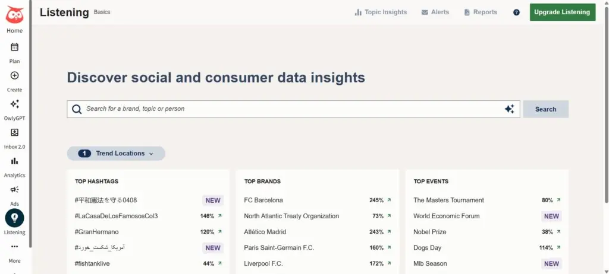
Task: Click trend arrow beside Dogs Day
Action: [x=558, y=248]
